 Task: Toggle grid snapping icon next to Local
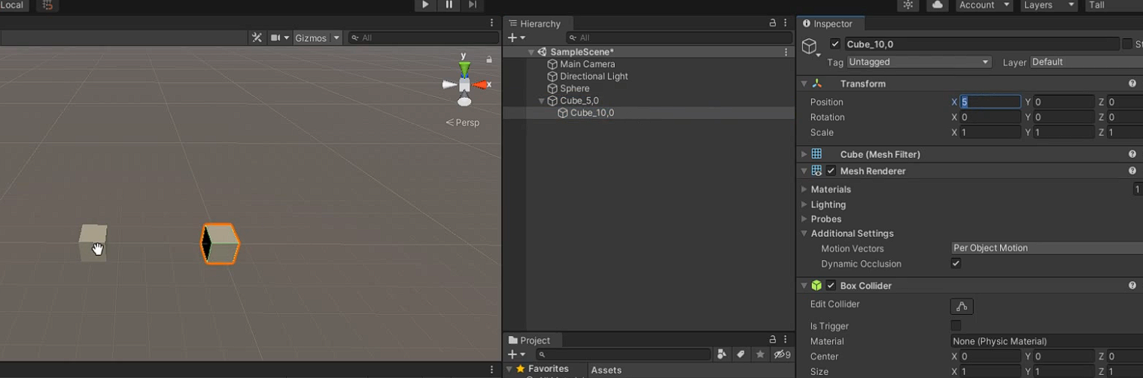(x=48, y=5)
